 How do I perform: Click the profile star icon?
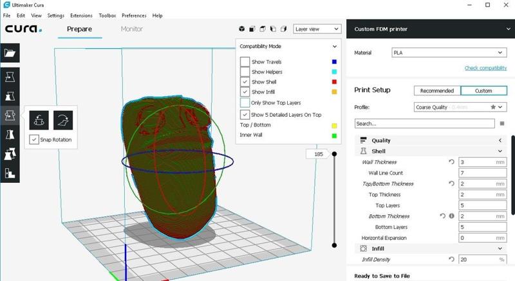493,107
